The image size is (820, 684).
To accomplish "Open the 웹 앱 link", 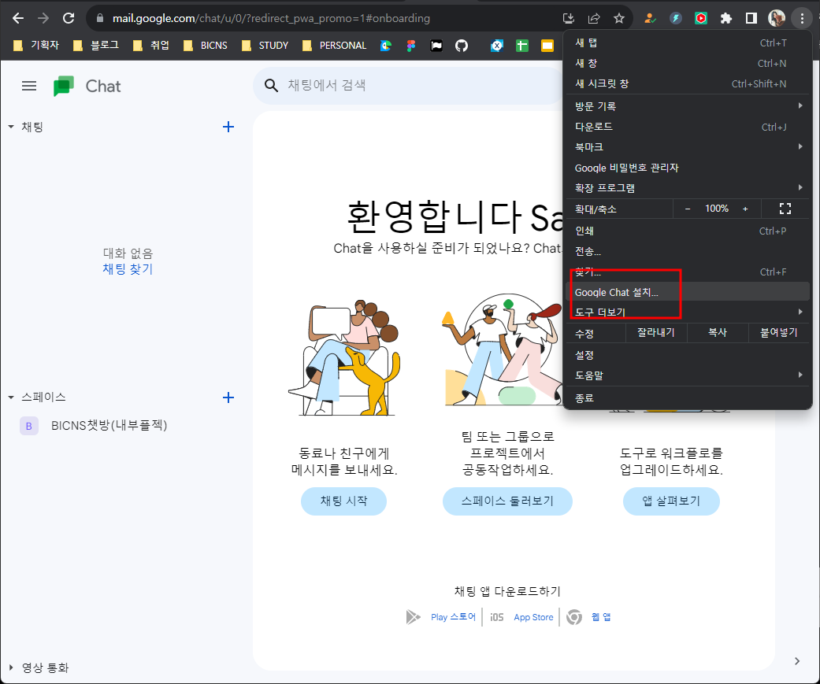I will click(601, 617).
